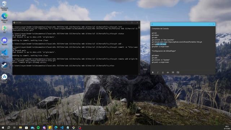Click the 'Comandos de Consola' note heading
Viewport: 231px width, 130px height.
pos(160,29)
